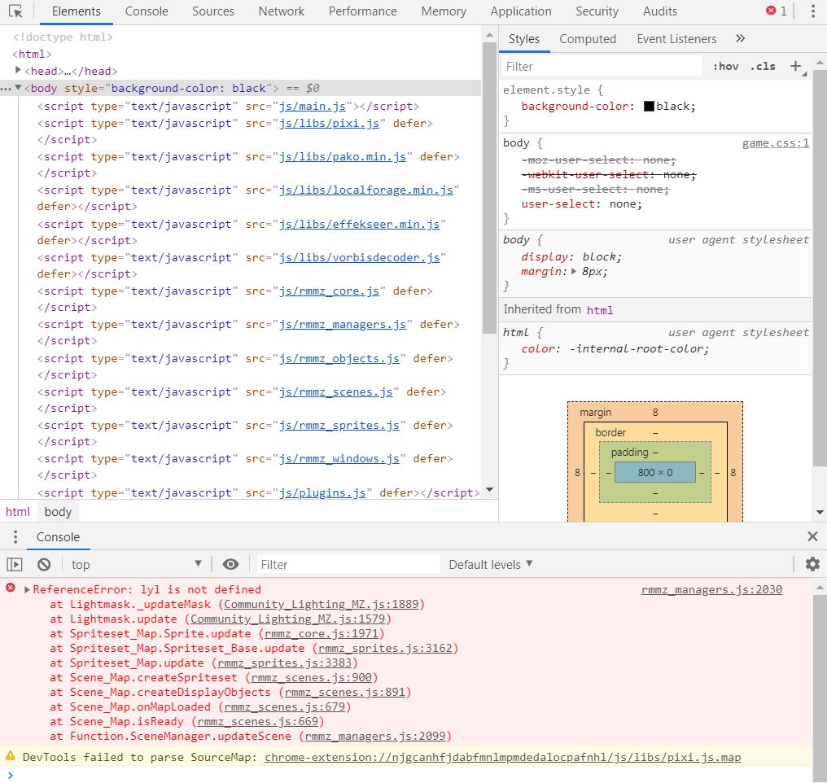The height and width of the screenshot is (783, 827).
Task: Open rmmz_scenes.js:900 stack link
Action: pos(311,677)
